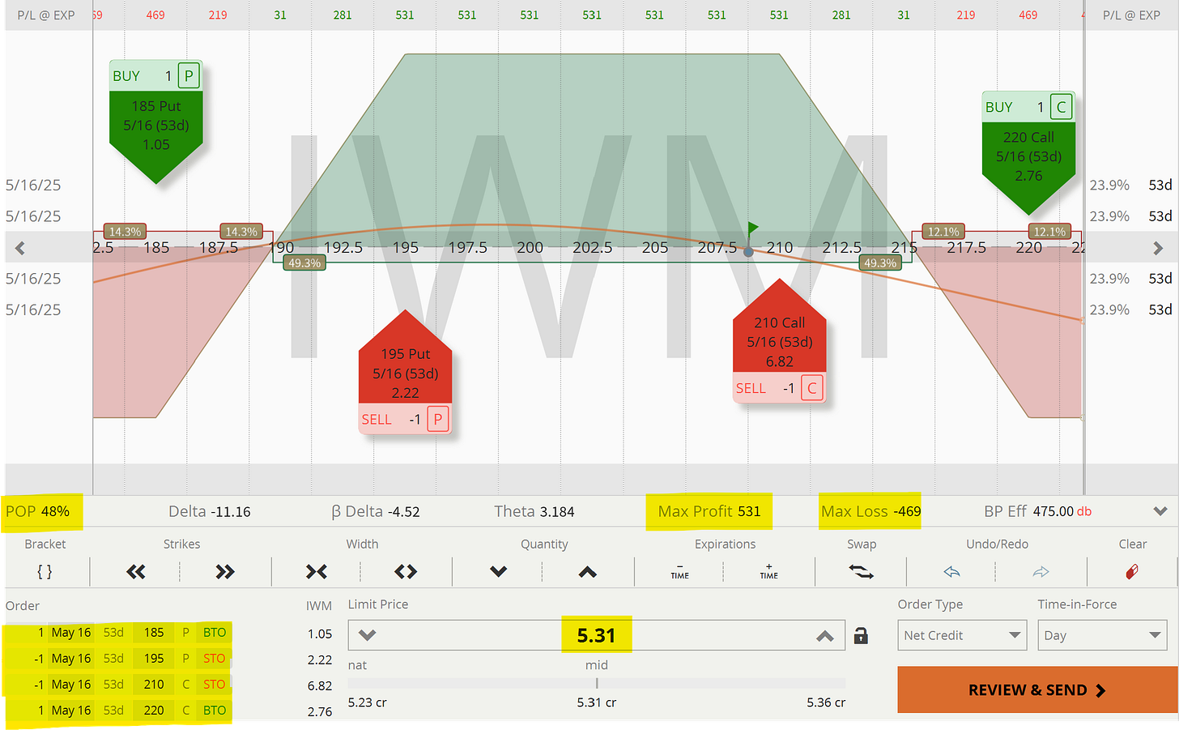Viewport: 1179px width, 730px height.
Task: Select the SELL 195 Put leg marker
Action: [x=405, y=373]
